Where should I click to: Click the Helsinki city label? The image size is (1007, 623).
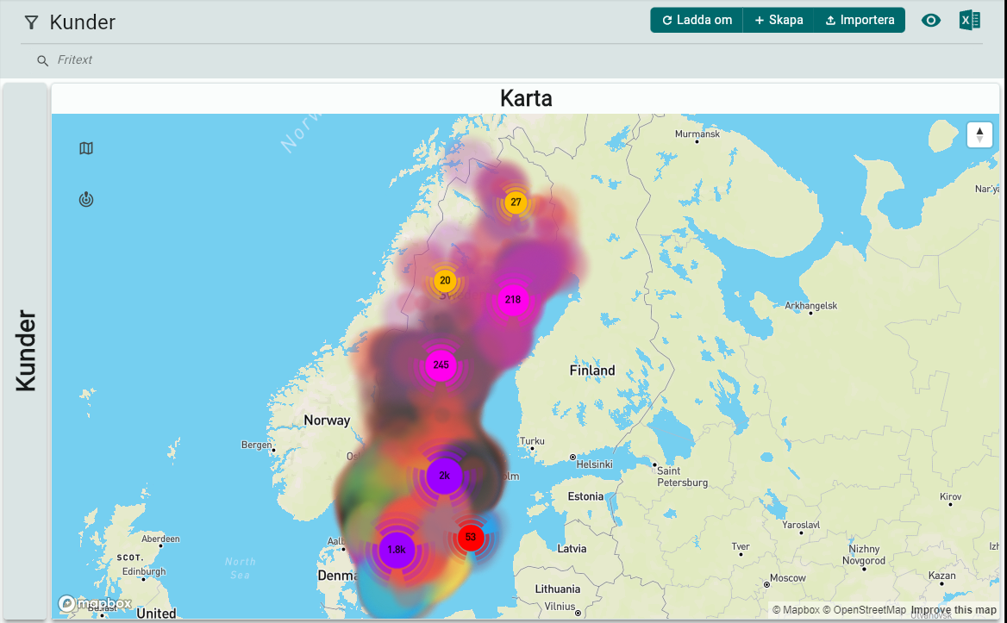tap(594, 464)
